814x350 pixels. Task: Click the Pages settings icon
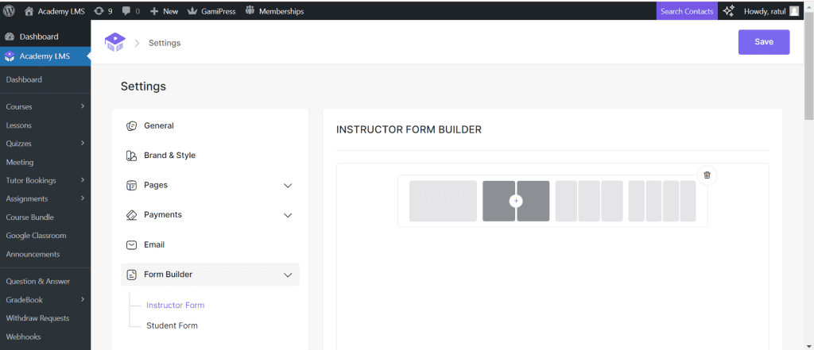[132, 185]
